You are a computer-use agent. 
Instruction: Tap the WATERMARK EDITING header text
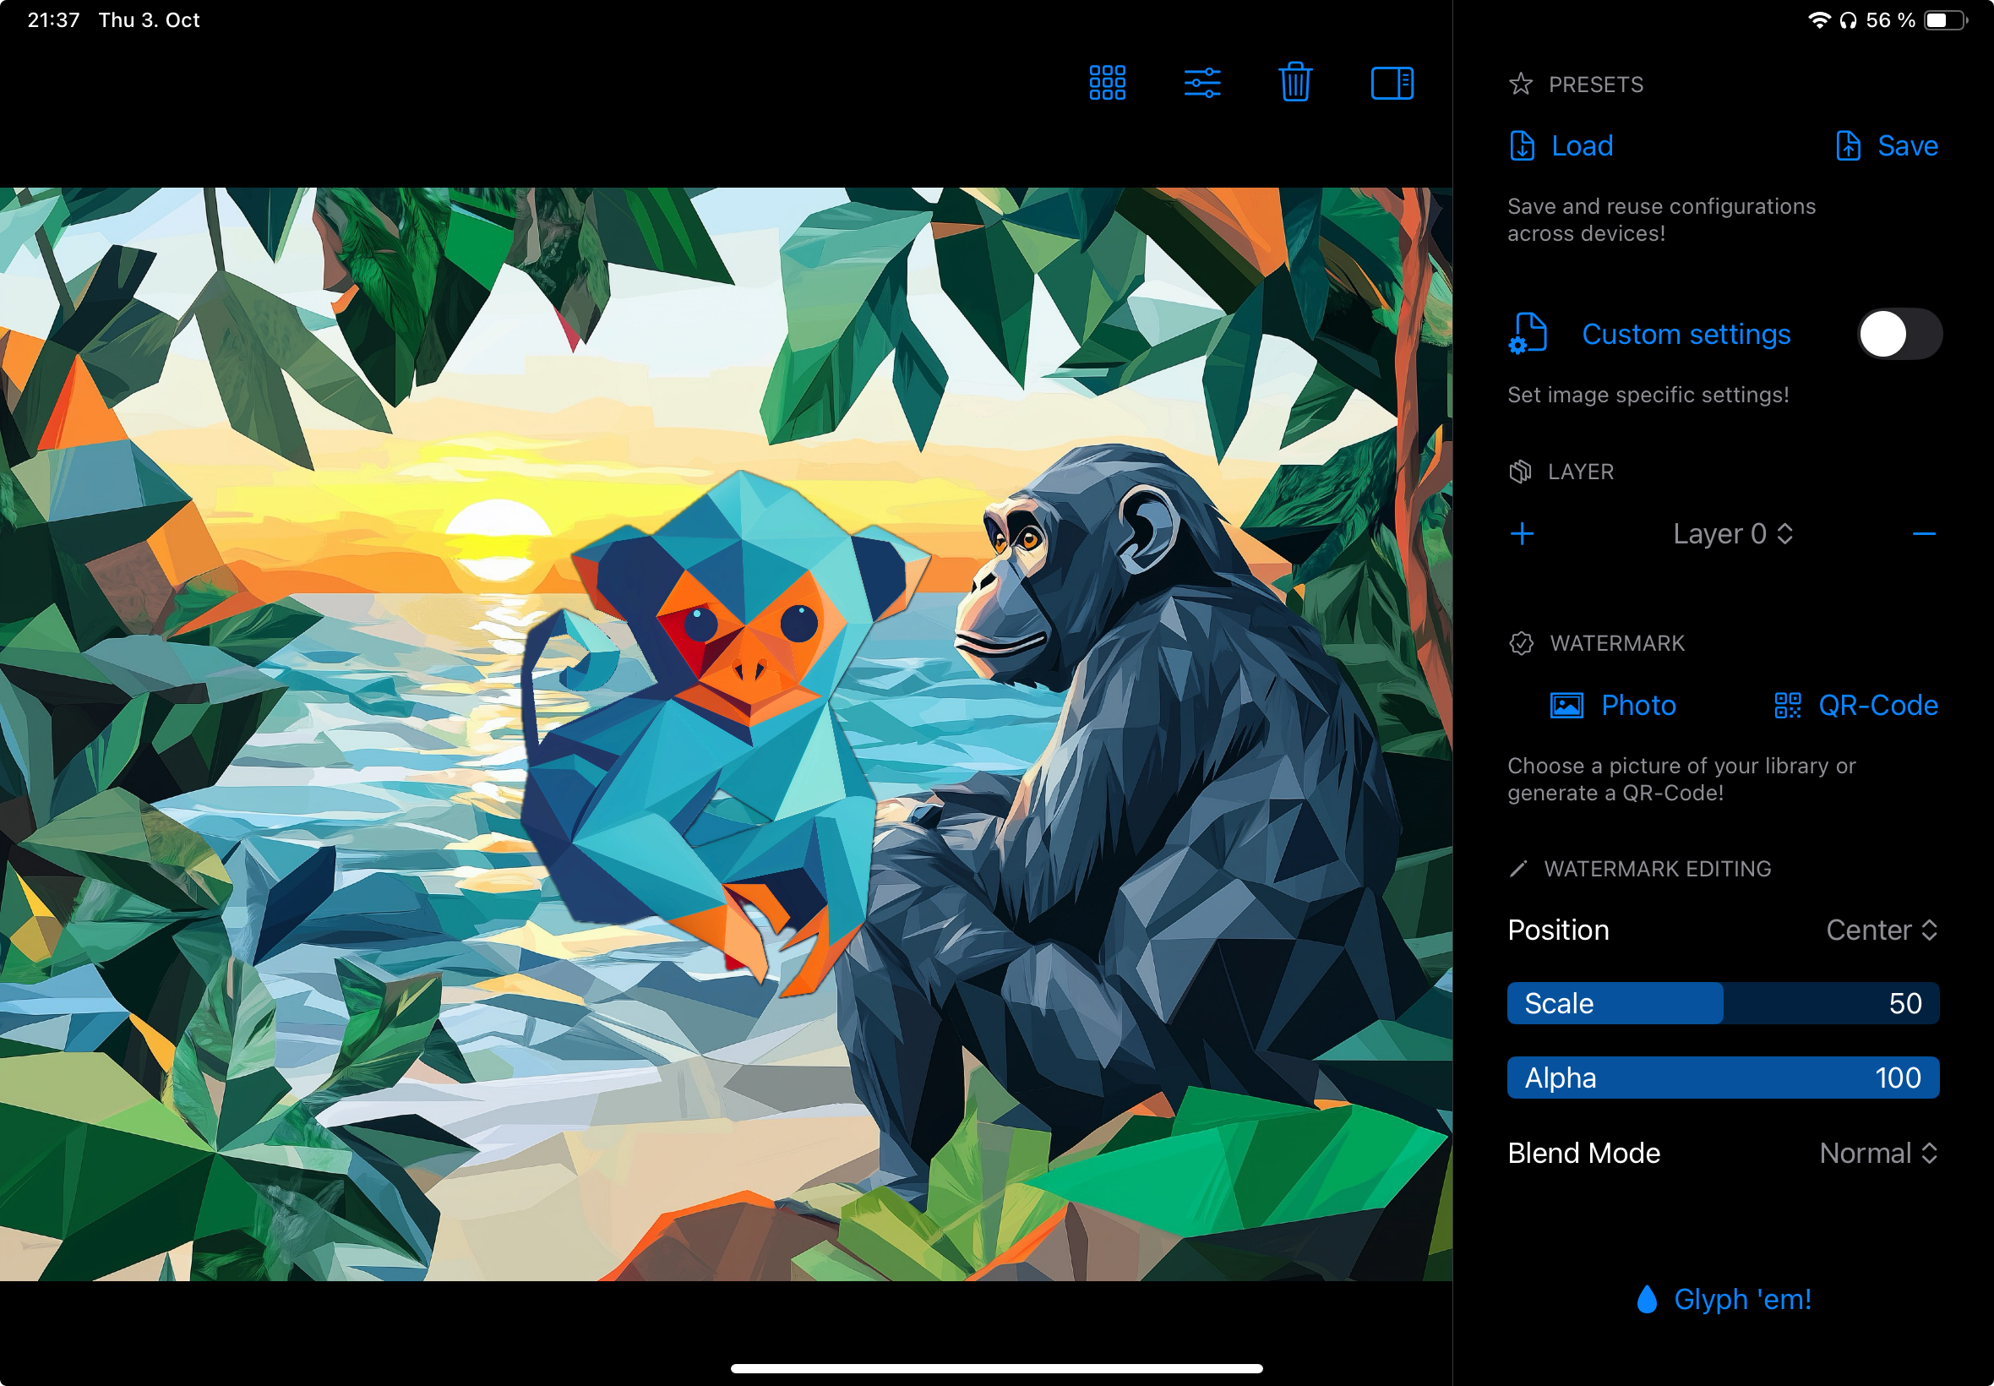(x=1657, y=869)
